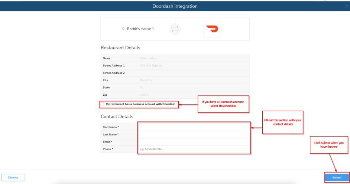350x184 pixels.
Task: Click the location pin icon beside Bechir's House
Action: (123, 29)
